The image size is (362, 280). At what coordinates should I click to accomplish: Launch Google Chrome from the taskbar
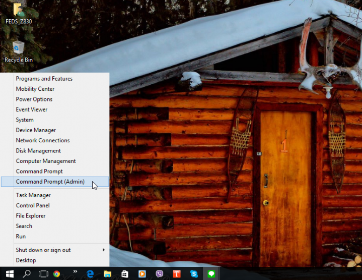pos(56,274)
